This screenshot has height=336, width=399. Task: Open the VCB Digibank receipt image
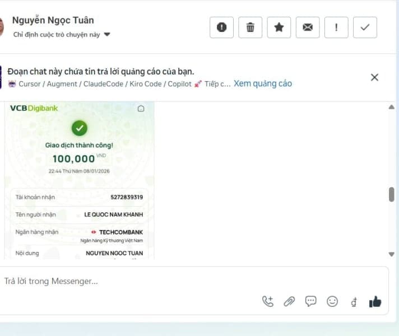80,179
